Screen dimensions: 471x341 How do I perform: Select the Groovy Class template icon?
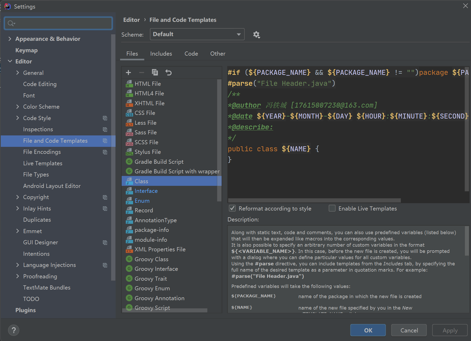(x=129, y=259)
